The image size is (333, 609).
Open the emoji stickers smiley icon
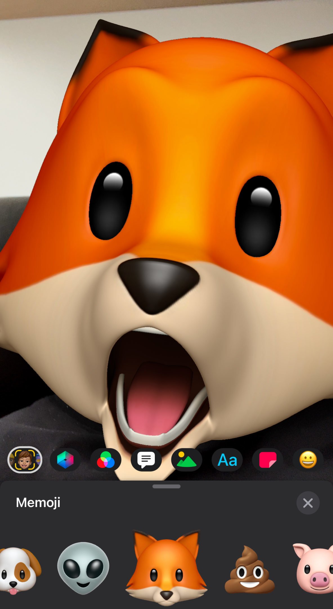pos(308,460)
